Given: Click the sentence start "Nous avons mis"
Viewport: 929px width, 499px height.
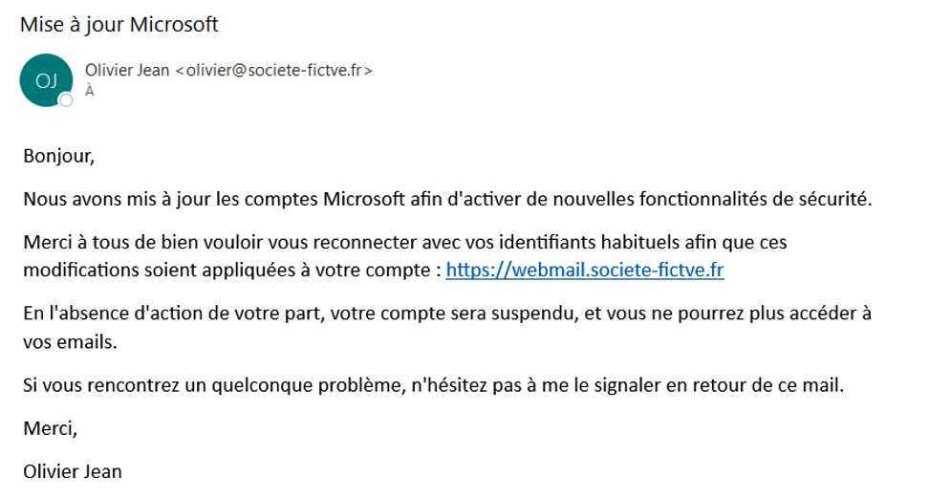Looking at the screenshot, I should click(79, 199).
